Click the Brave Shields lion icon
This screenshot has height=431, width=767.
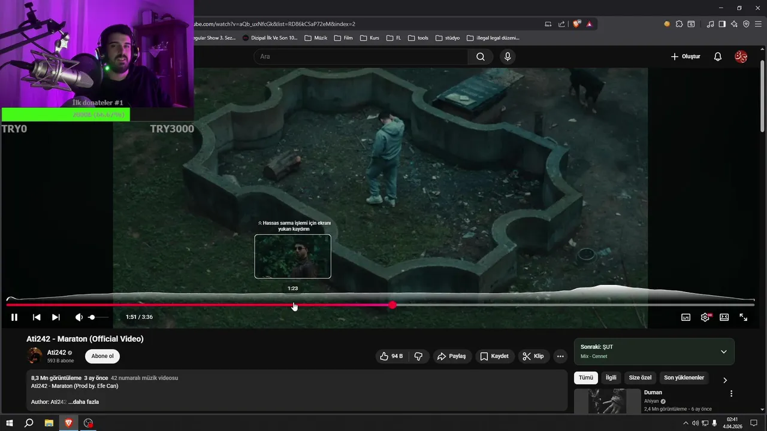coord(576,24)
